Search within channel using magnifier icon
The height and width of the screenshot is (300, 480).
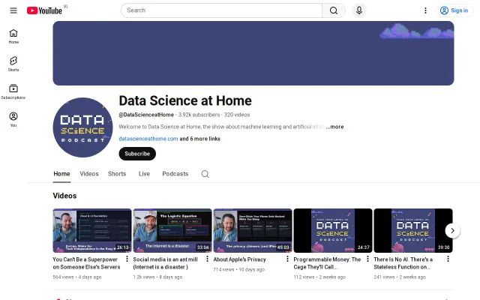[205, 174]
